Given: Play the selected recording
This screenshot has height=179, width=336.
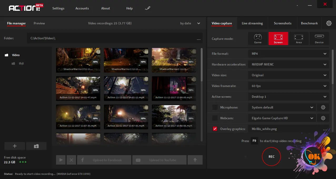Looking at the screenshot, I should pos(61,160).
